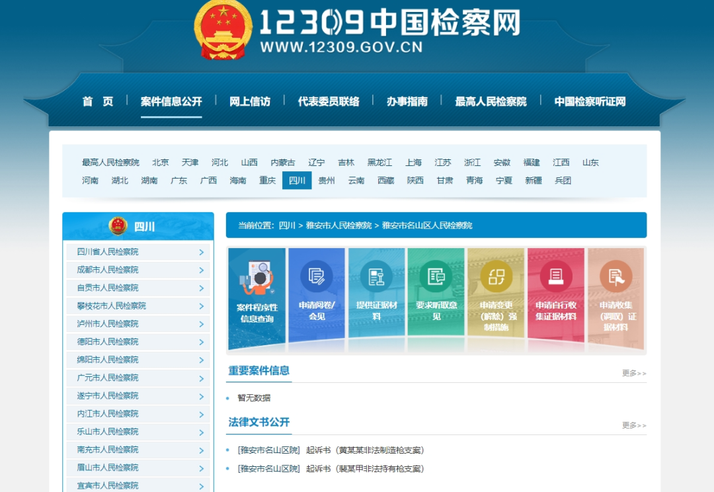
Task: Select 四川 highlighted province tab
Action: (x=297, y=181)
